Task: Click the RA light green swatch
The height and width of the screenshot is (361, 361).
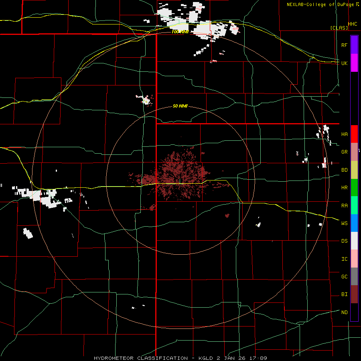Action: [x=354, y=205]
